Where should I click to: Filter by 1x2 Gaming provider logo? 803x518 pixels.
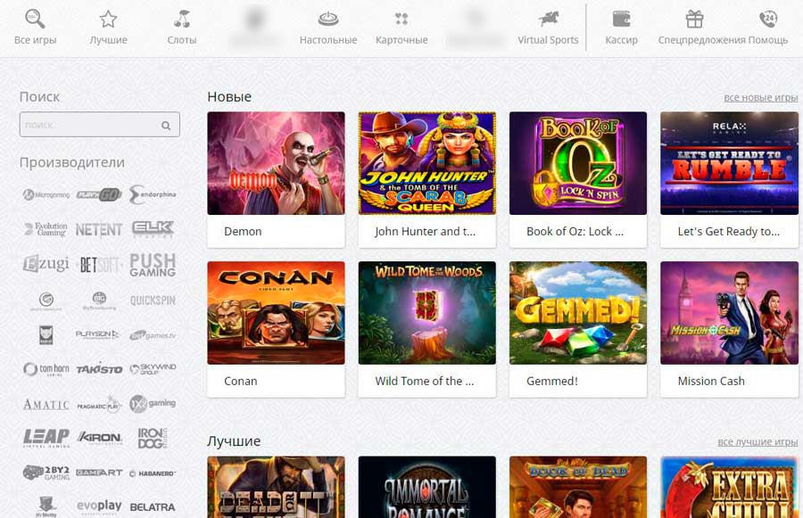tap(153, 404)
